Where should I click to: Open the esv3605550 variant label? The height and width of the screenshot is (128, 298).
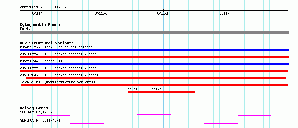click(60, 68)
